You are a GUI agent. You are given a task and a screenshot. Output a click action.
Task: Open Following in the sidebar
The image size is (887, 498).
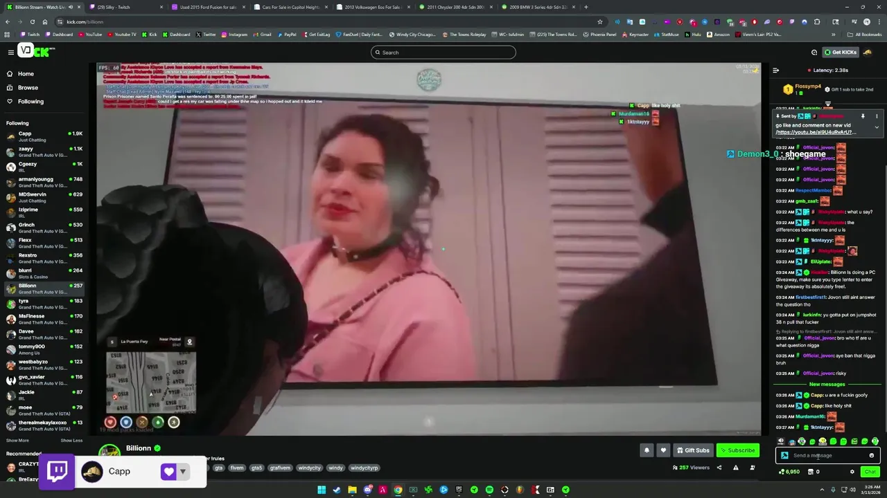44,101
